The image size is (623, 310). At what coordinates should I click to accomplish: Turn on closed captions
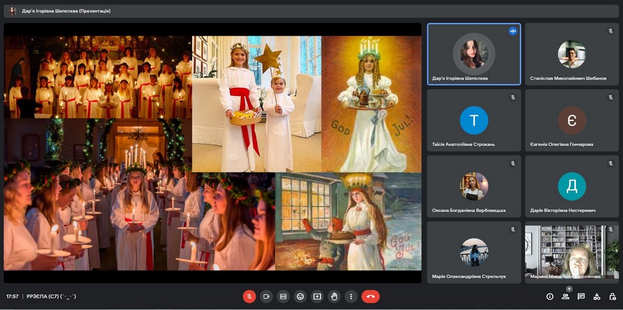coord(283,297)
